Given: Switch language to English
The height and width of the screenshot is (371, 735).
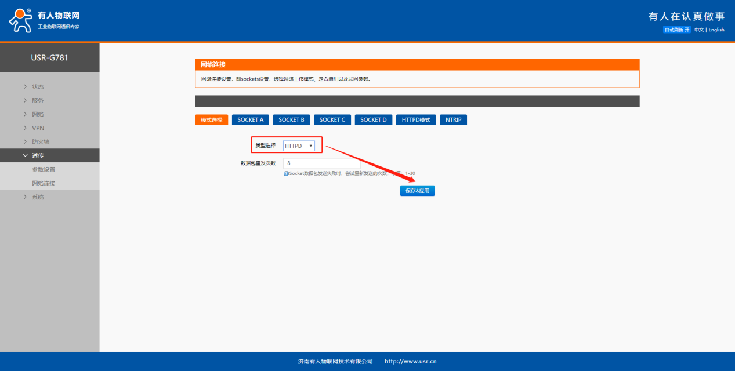Looking at the screenshot, I should pyautogui.click(x=716, y=30).
